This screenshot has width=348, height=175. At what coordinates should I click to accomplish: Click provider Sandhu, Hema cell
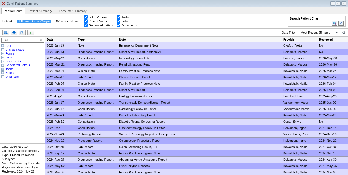pos(293,96)
